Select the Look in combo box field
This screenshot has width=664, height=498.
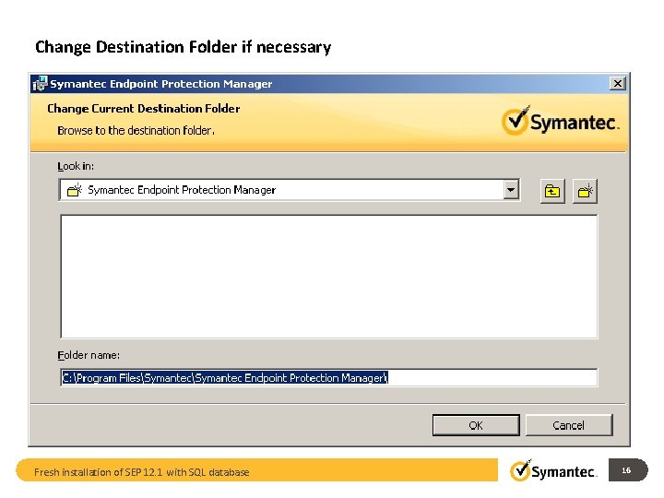(290, 190)
